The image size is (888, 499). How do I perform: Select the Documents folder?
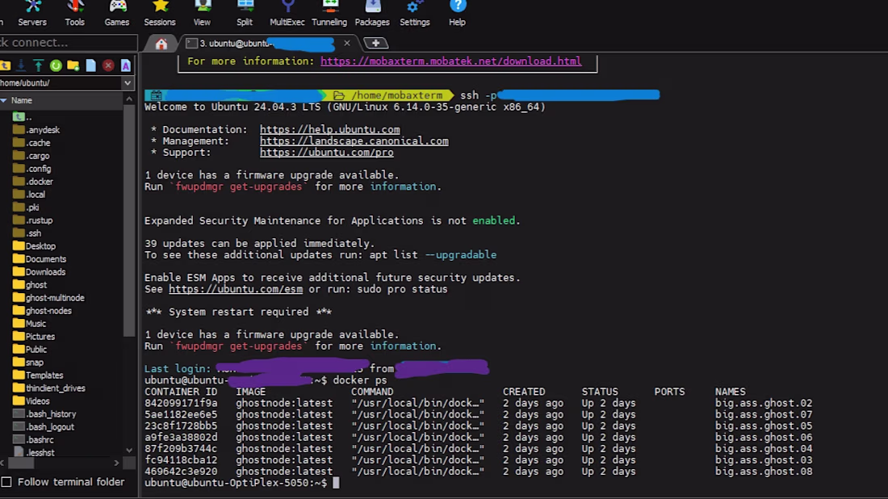pos(40,259)
